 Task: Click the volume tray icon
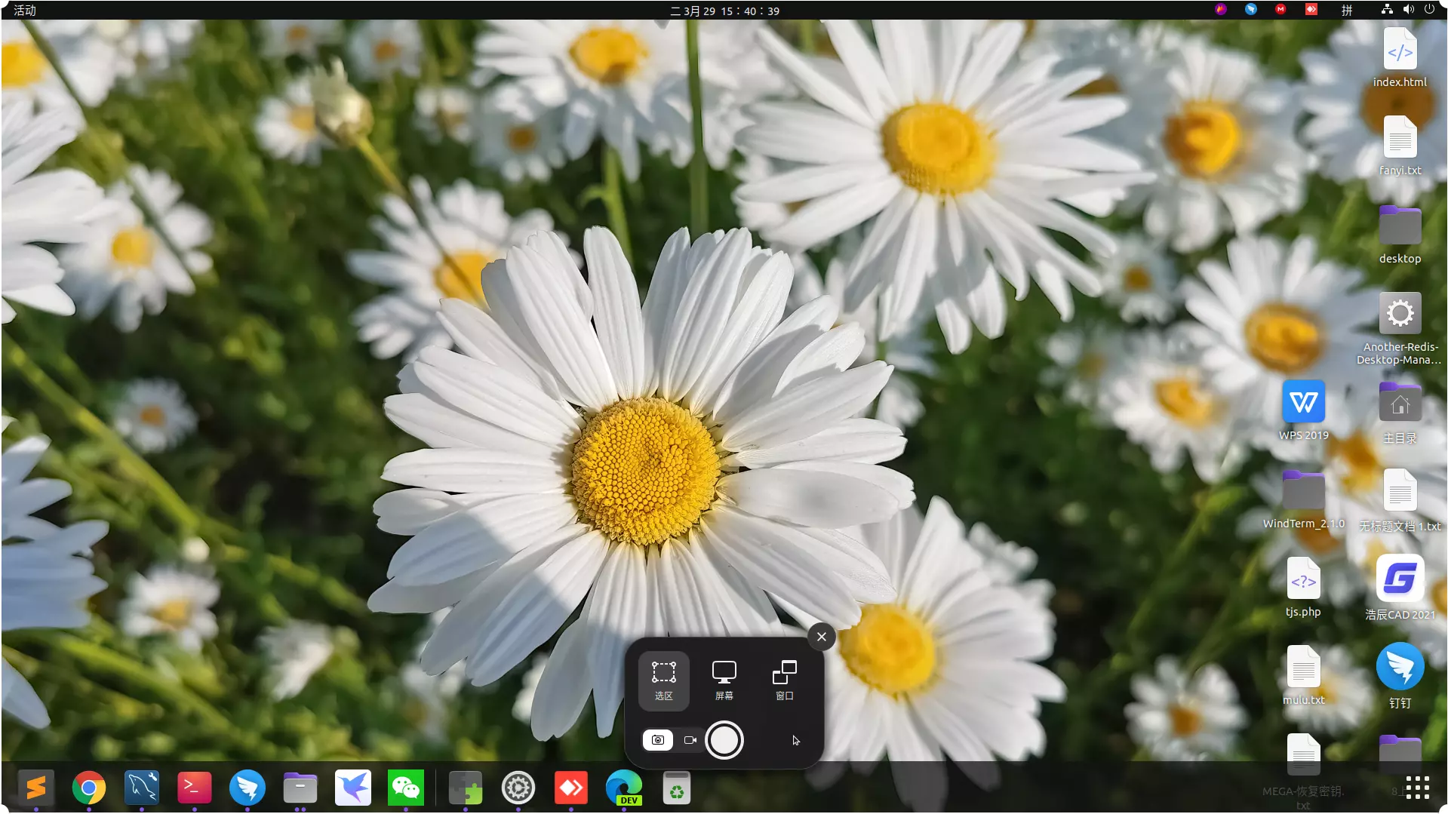tap(1408, 10)
